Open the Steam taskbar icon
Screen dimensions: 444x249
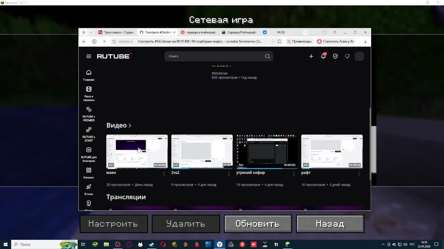coord(152,245)
